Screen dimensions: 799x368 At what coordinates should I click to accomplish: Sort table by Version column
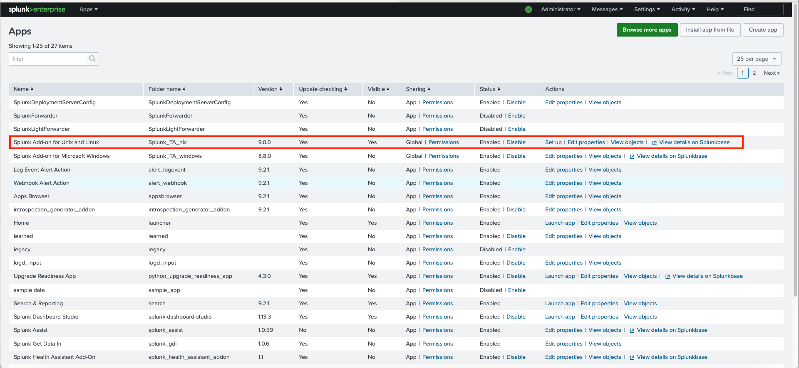(x=270, y=89)
